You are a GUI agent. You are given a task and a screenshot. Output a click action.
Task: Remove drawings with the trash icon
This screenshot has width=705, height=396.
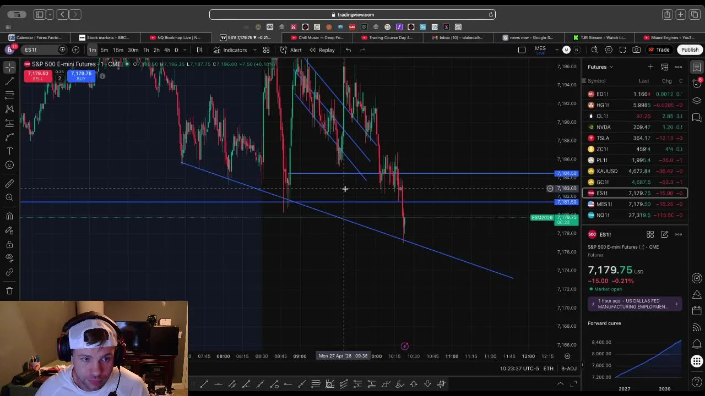(9, 290)
